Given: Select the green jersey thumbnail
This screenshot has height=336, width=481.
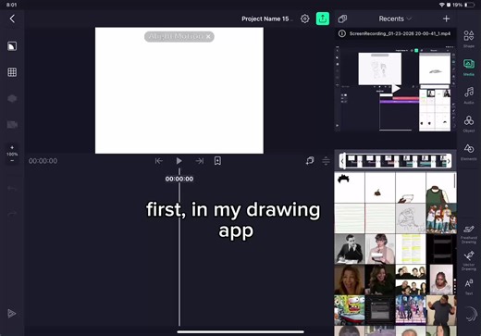Looking at the screenshot, I should click(x=441, y=187).
